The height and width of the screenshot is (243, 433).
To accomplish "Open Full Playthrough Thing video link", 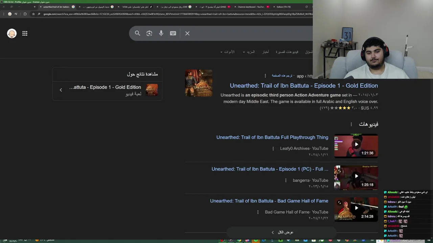I will tap(272, 137).
